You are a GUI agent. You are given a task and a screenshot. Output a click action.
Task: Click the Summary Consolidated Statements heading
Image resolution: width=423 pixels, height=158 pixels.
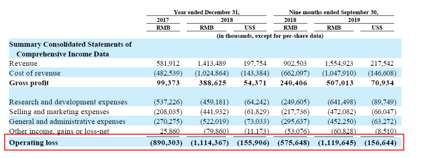click(70, 49)
